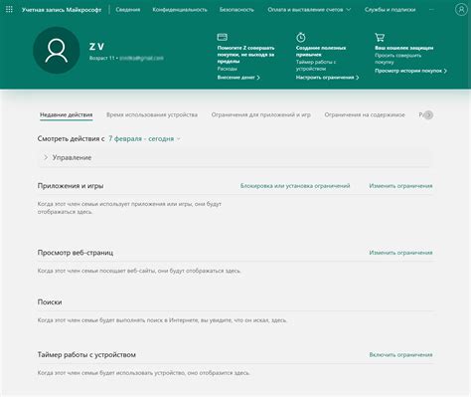Switch to Ограничения для приложений и игр tab
Image resolution: width=471 pixels, height=397 pixels.
261,114
